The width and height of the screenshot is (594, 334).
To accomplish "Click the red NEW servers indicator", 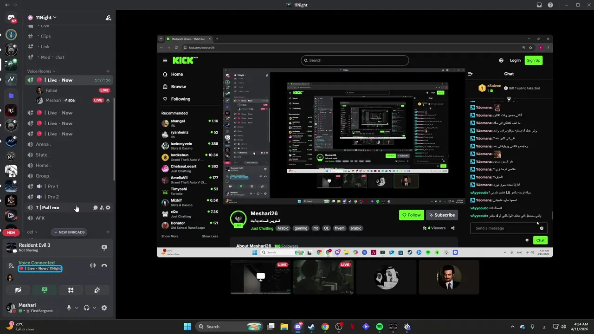I will 11,232.
